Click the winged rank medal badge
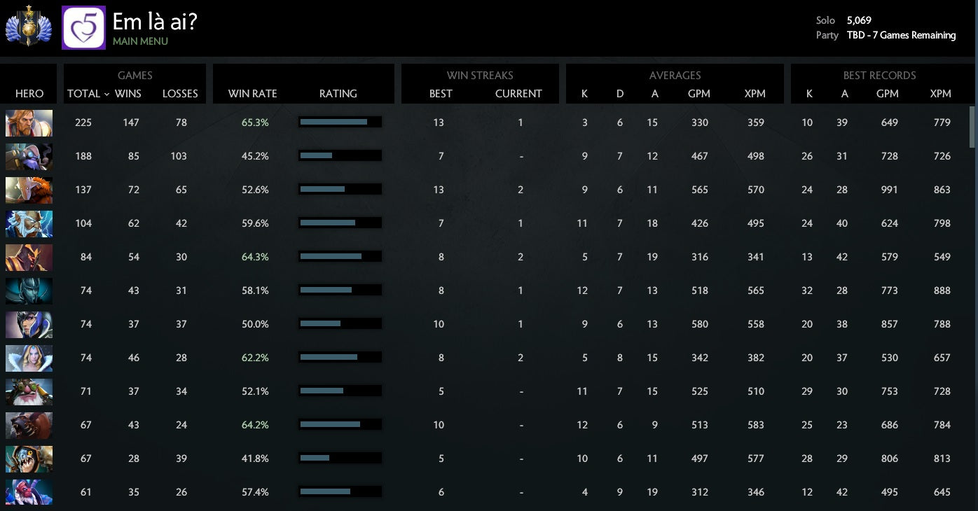This screenshot has height=511, width=978. click(29, 27)
